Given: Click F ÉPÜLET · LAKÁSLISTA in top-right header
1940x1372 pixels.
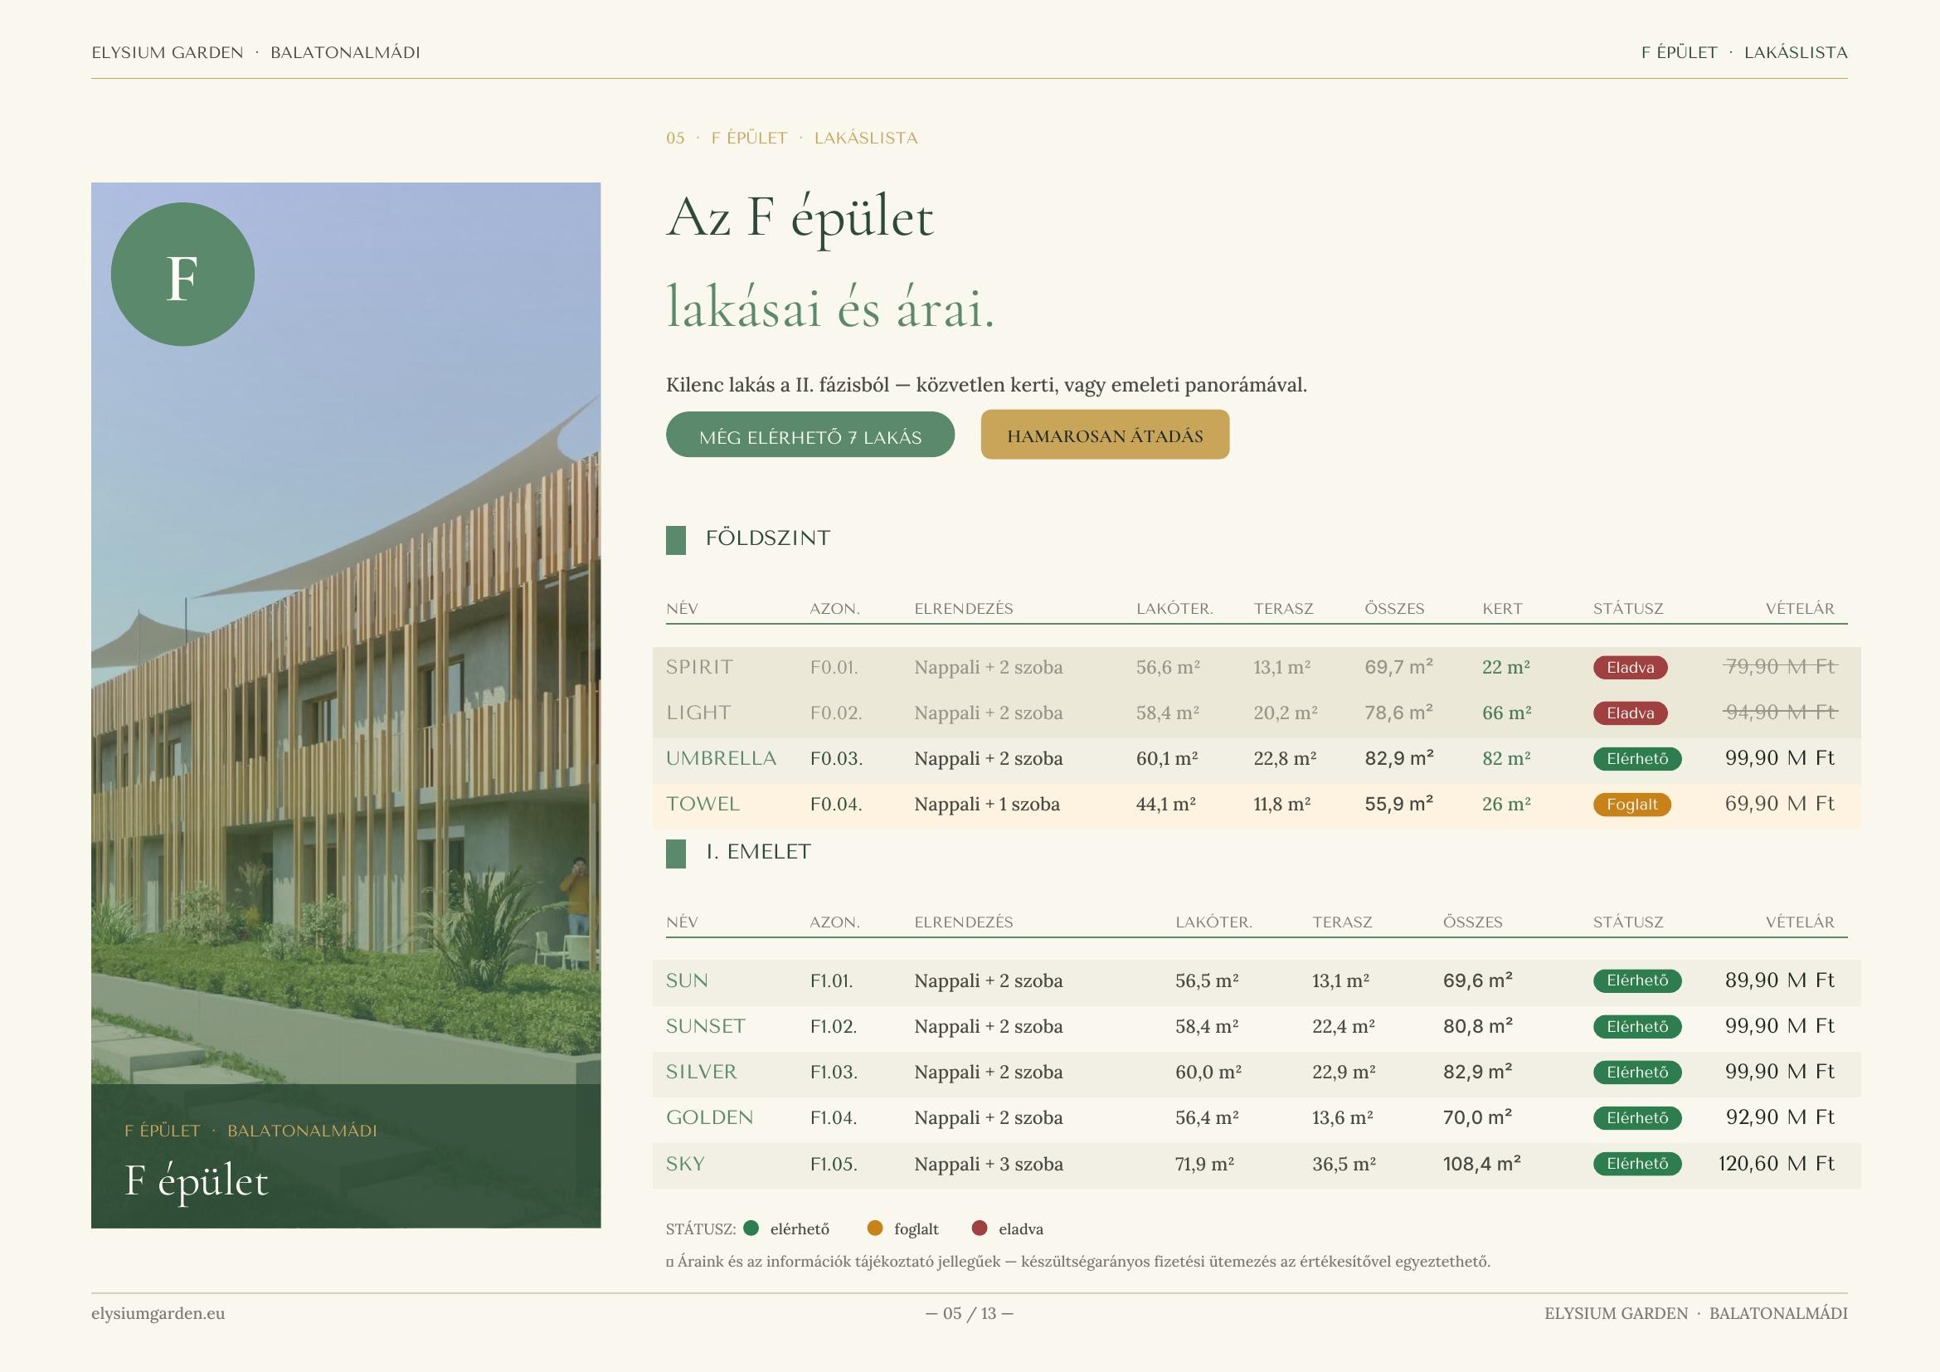Looking at the screenshot, I should (x=1744, y=52).
